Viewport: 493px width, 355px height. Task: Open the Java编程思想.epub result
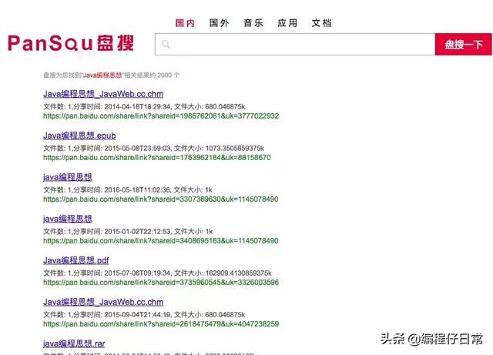click(79, 136)
